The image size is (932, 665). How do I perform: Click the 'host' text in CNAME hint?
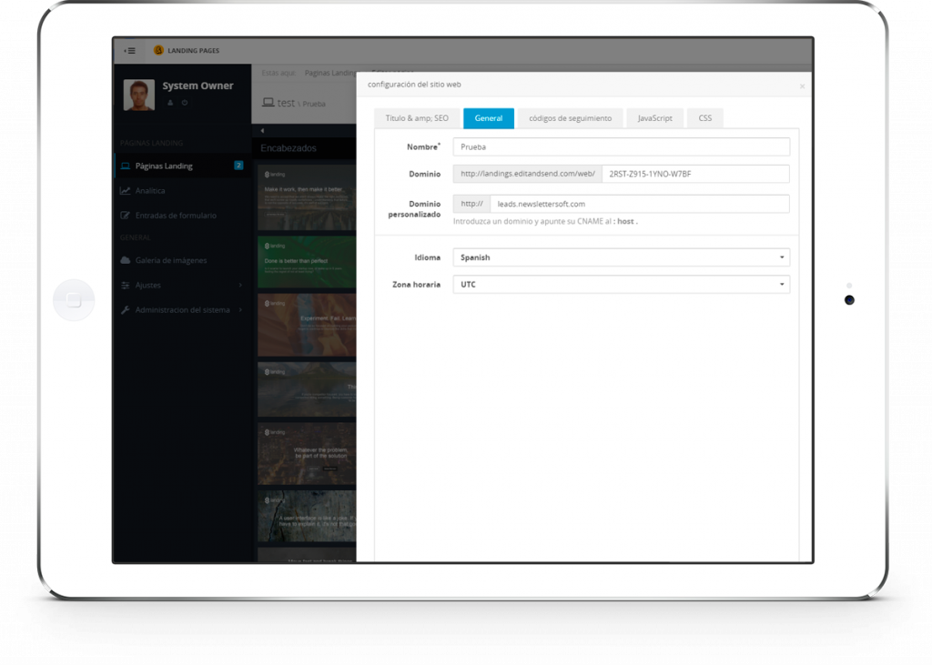[625, 221]
